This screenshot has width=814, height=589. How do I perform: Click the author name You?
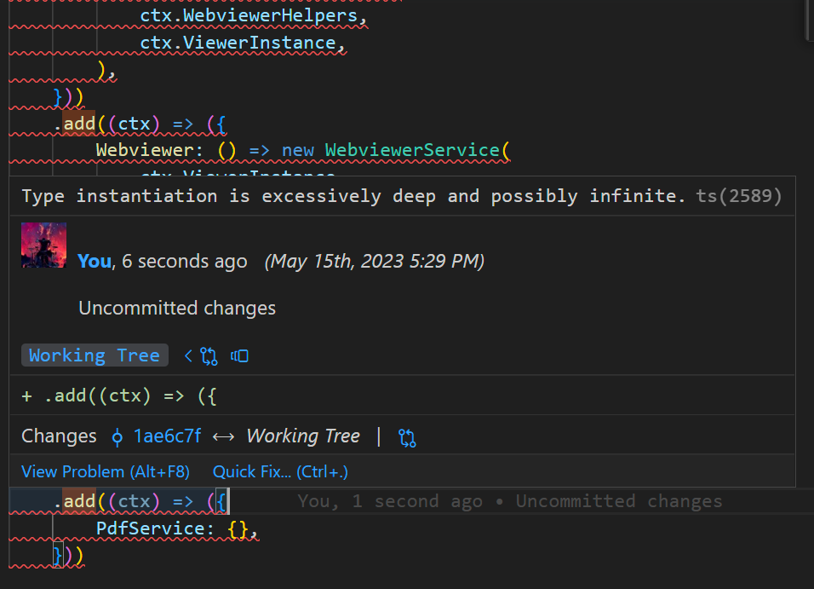(x=94, y=261)
